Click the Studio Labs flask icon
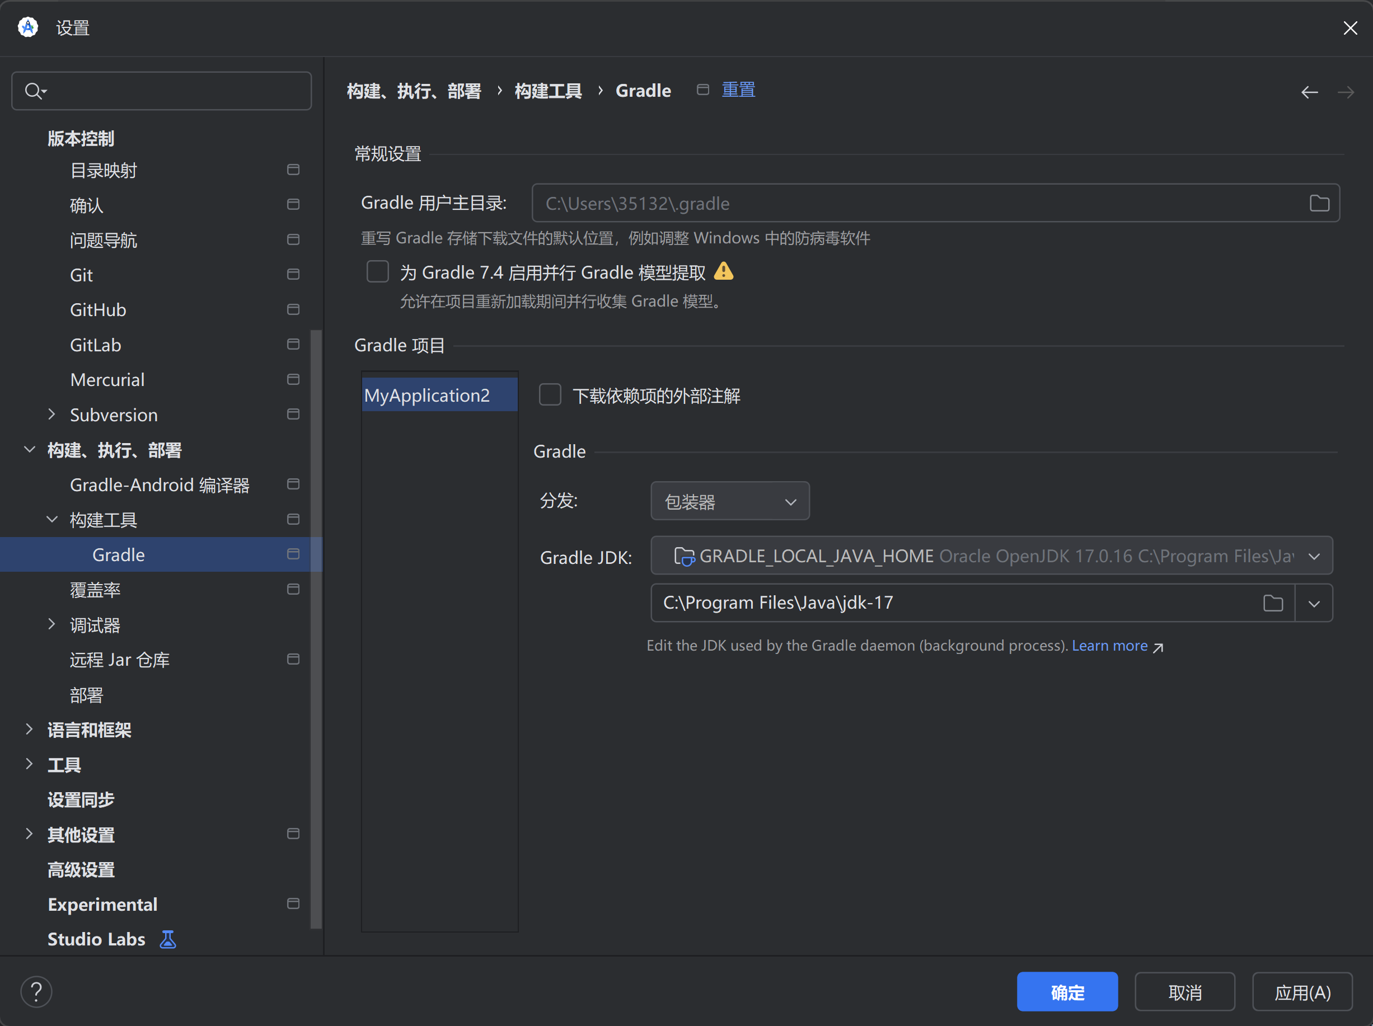Screen dimensions: 1373x1026 pos(167,939)
